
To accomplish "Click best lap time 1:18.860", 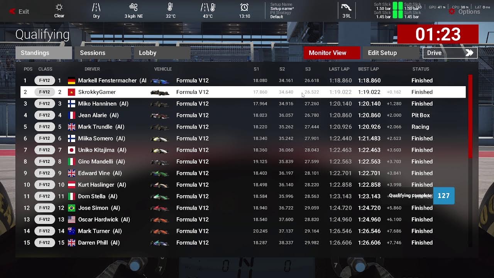I will click(369, 80).
